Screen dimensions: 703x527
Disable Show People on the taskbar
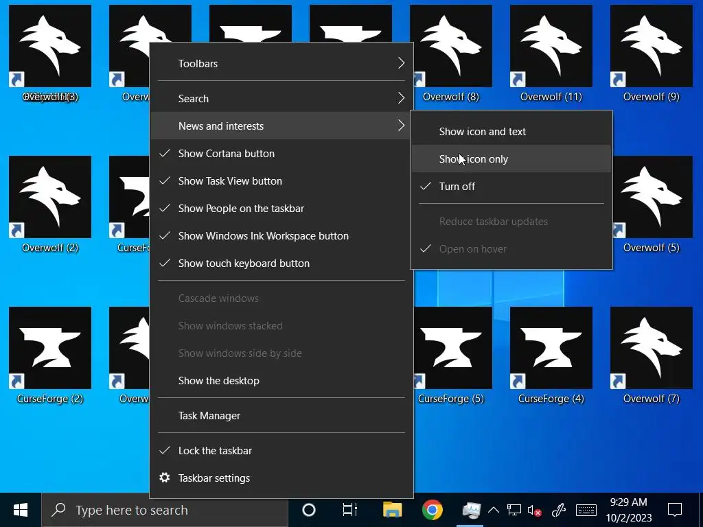point(281,209)
